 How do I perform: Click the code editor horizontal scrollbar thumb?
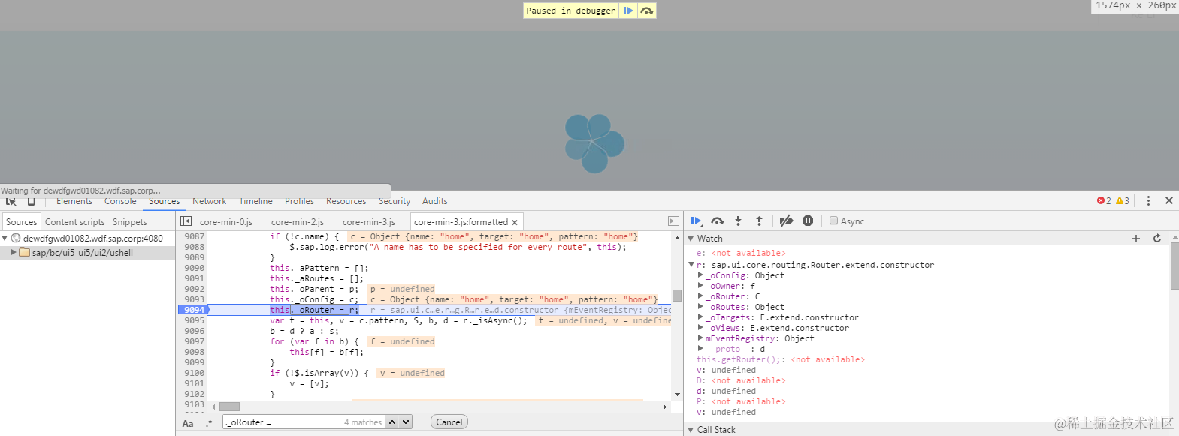point(229,407)
